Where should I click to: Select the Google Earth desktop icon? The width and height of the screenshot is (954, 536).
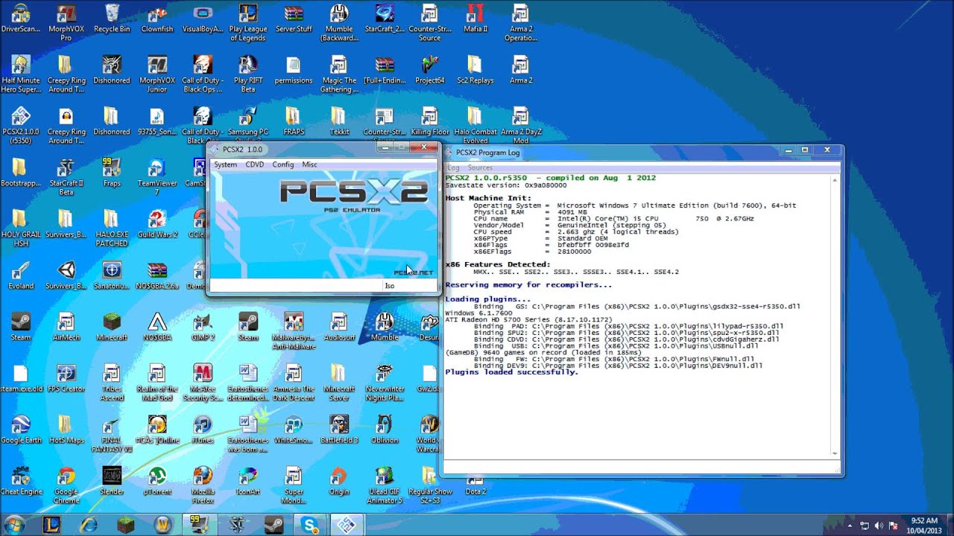[21, 429]
